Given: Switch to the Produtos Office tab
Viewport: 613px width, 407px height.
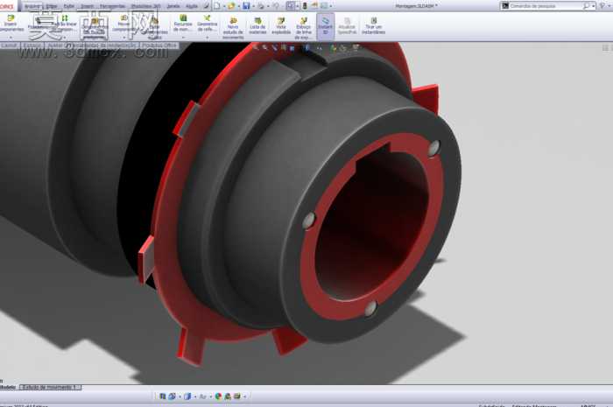Looking at the screenshot, I should coord(159,46).
